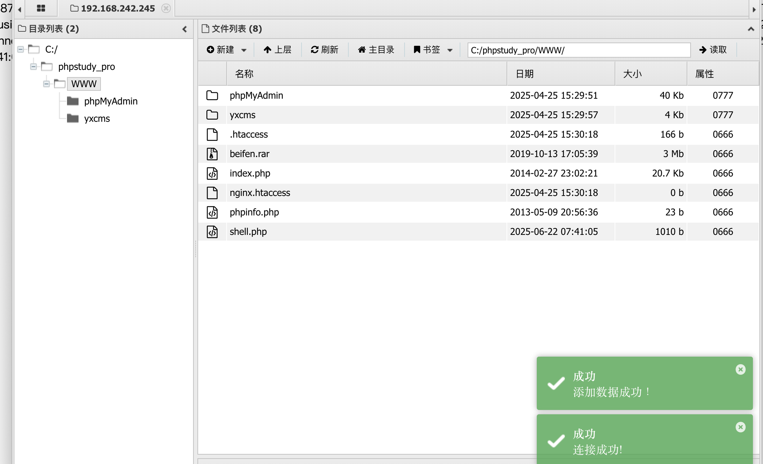Click the beifen.rar archive file icon
The width and height of the screenshot is (763, 464).
[x=212, y=154]
